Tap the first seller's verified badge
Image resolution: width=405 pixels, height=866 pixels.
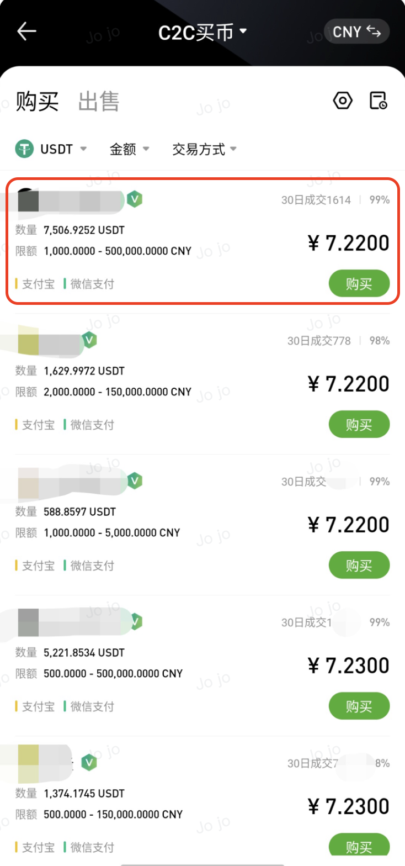click(135, 199)
